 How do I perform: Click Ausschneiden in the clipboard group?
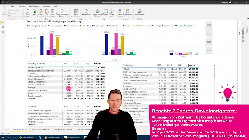point(14,10)
